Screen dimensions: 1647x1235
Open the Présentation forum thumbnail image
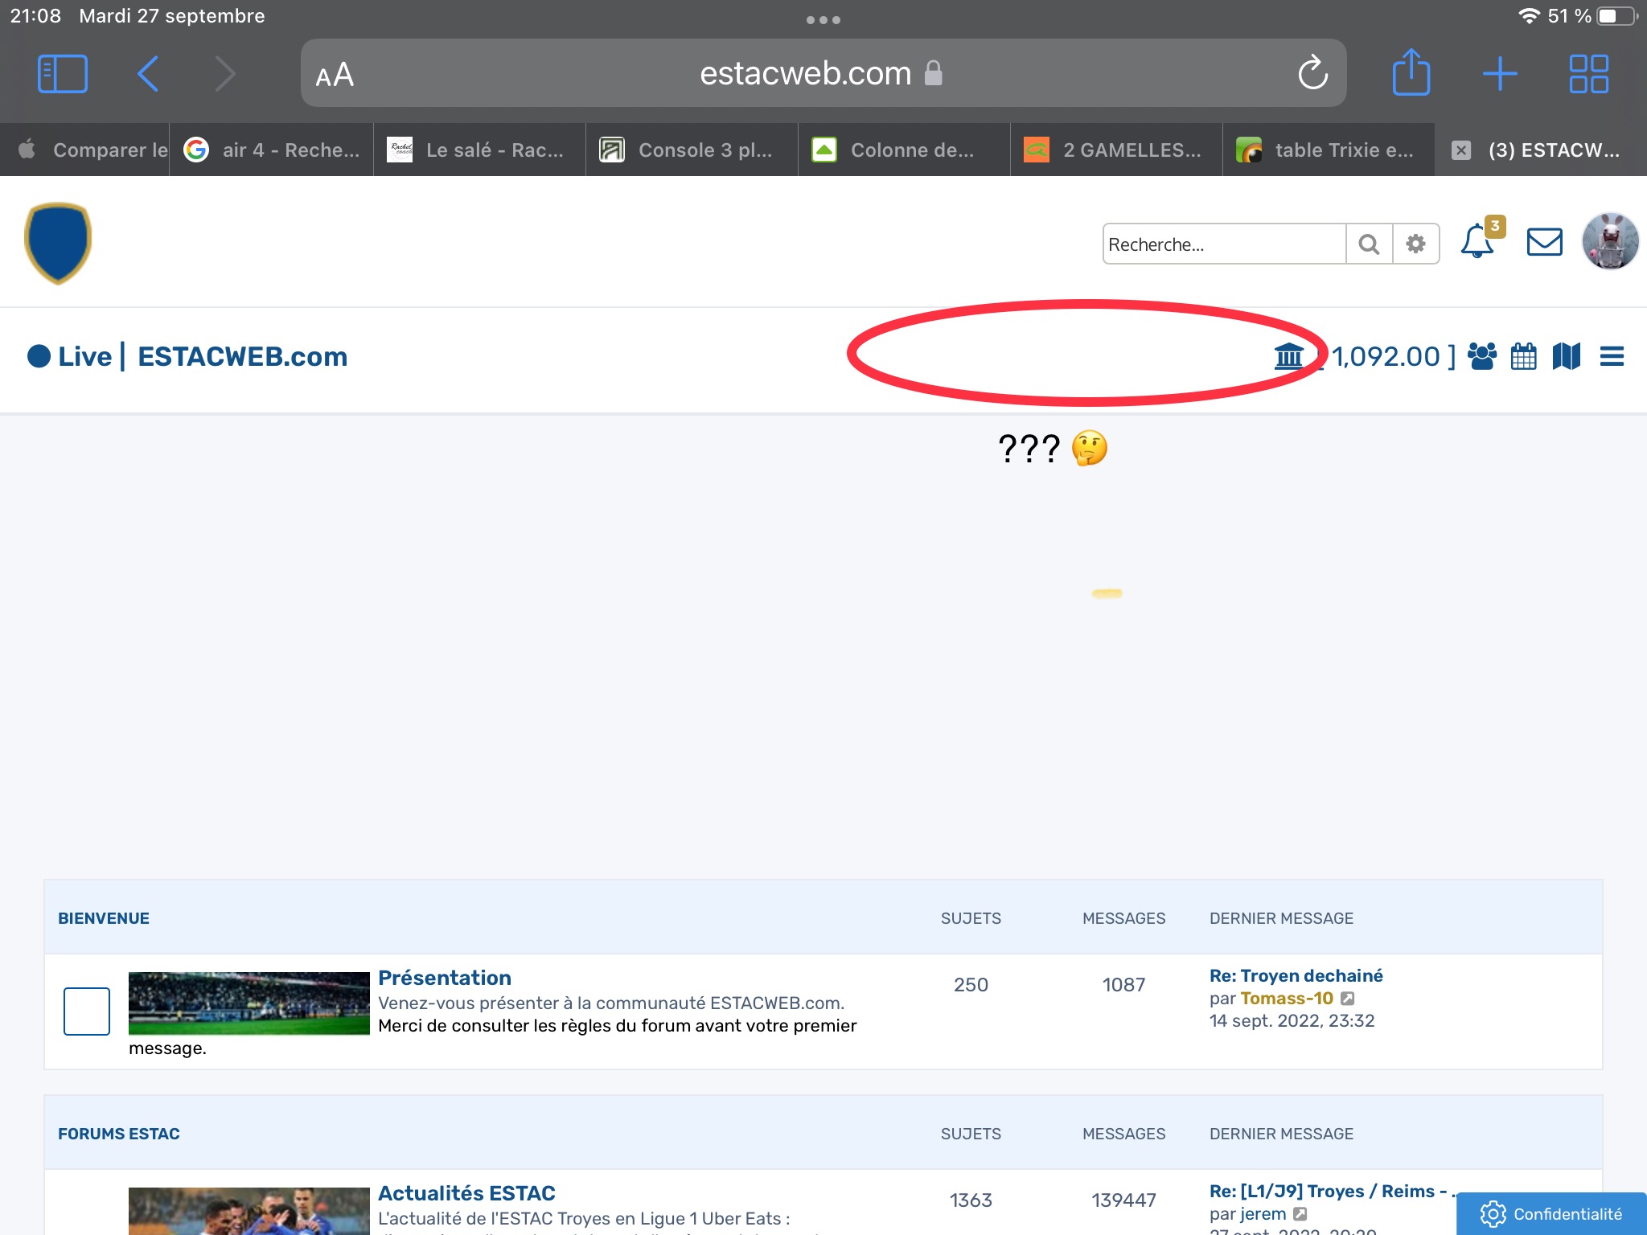click(249, 1003)
